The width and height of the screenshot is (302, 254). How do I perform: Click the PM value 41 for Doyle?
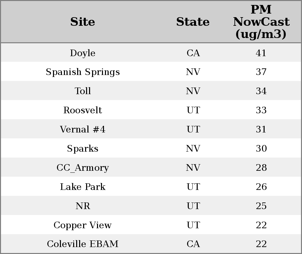(261, 53)
